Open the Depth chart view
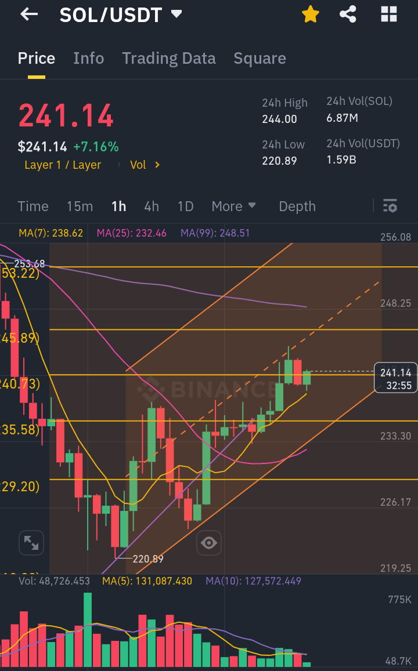This screenshot has width=418, height=671. tap(297, 206)
